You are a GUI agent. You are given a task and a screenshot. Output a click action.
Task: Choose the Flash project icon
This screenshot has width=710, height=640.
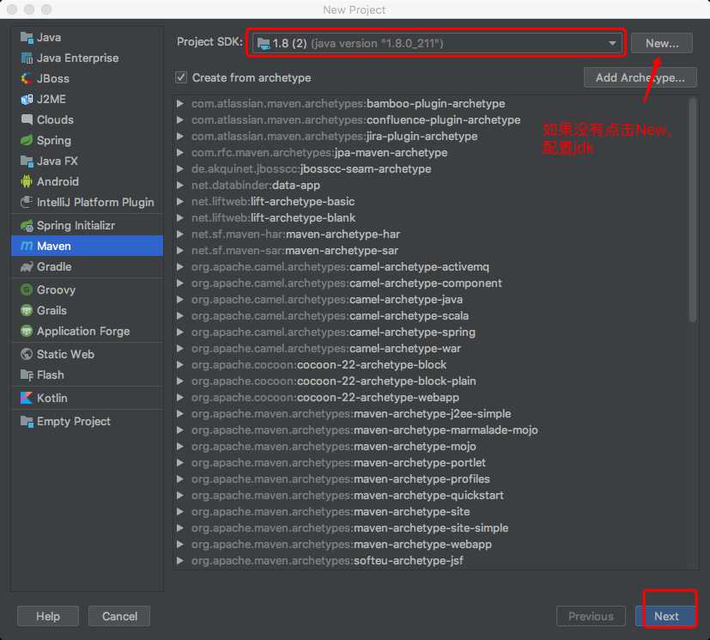pos(27,375)
